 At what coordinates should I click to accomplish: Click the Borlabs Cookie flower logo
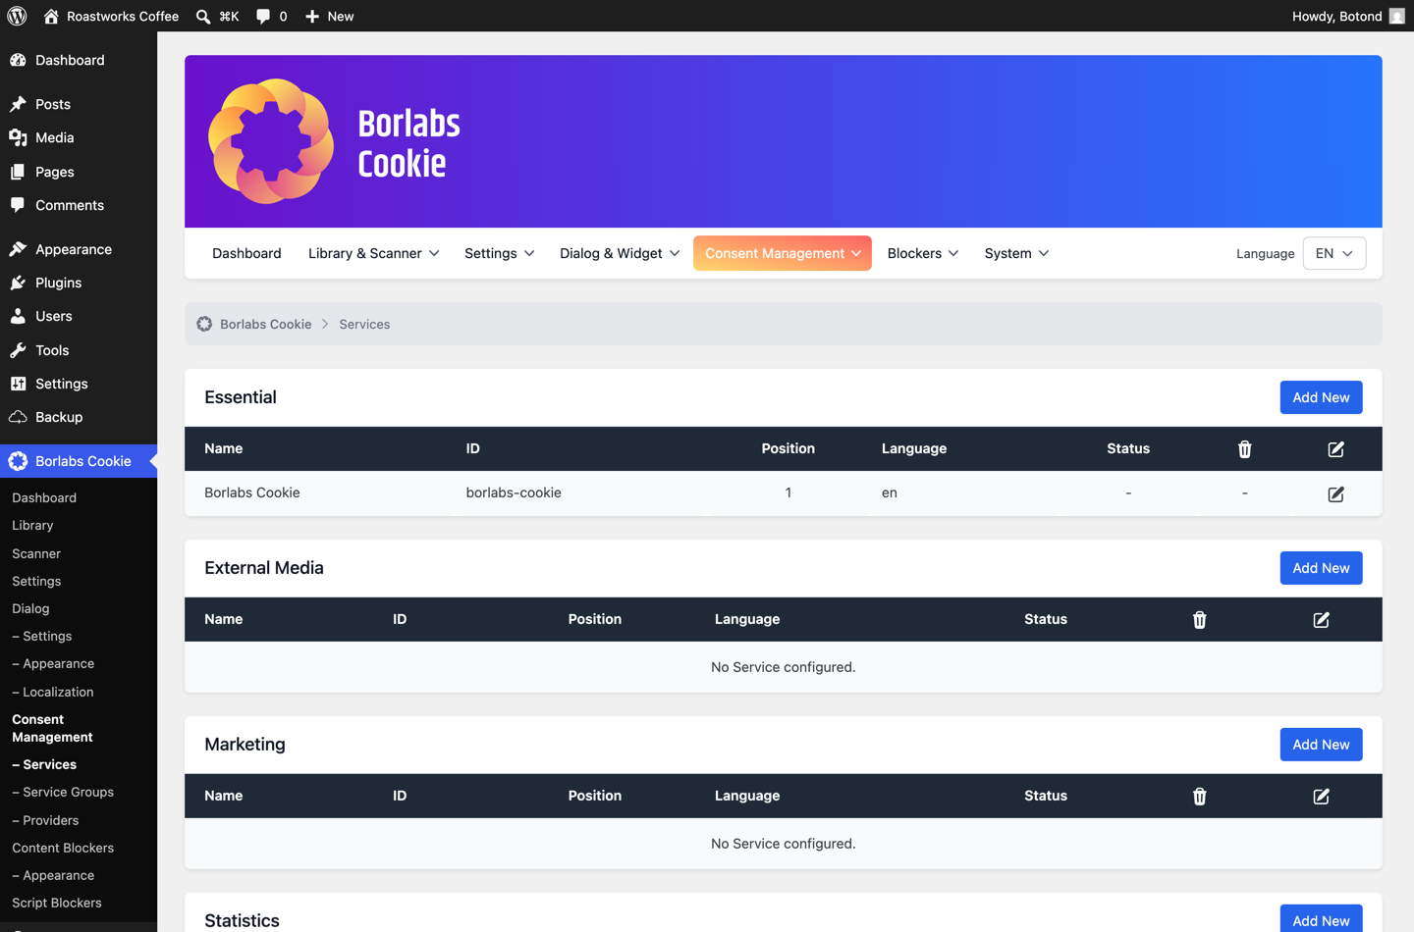pos(272,141)
